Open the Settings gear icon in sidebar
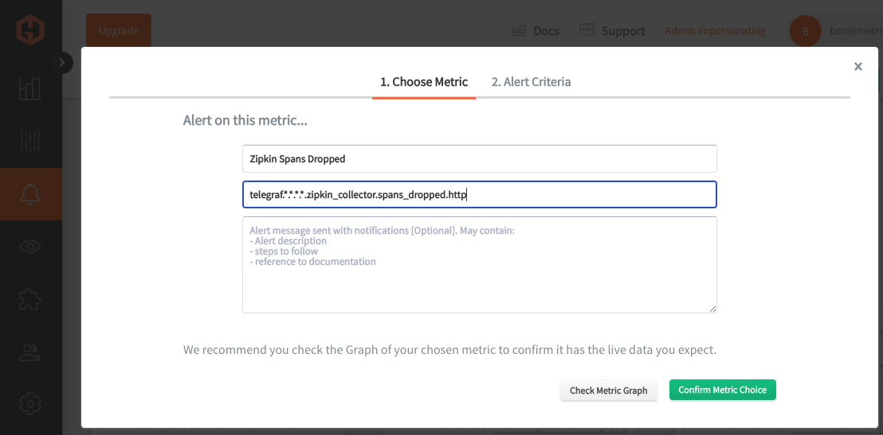 pyautogui.click(x=29, y=403)
